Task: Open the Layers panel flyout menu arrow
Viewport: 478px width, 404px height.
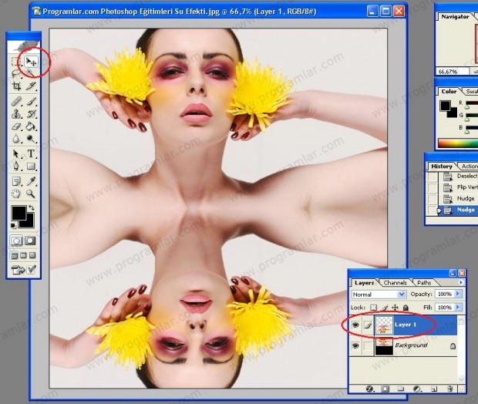Action: (x=460, y=282)
